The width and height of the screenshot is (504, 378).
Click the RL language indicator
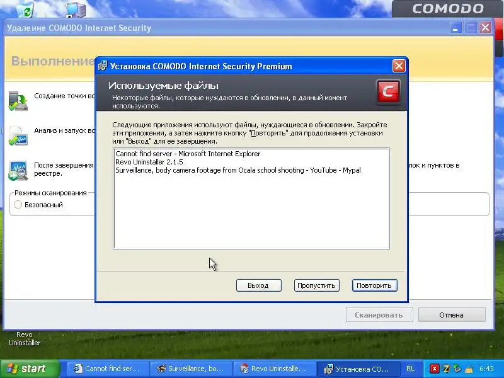click(x=410, y=369)
